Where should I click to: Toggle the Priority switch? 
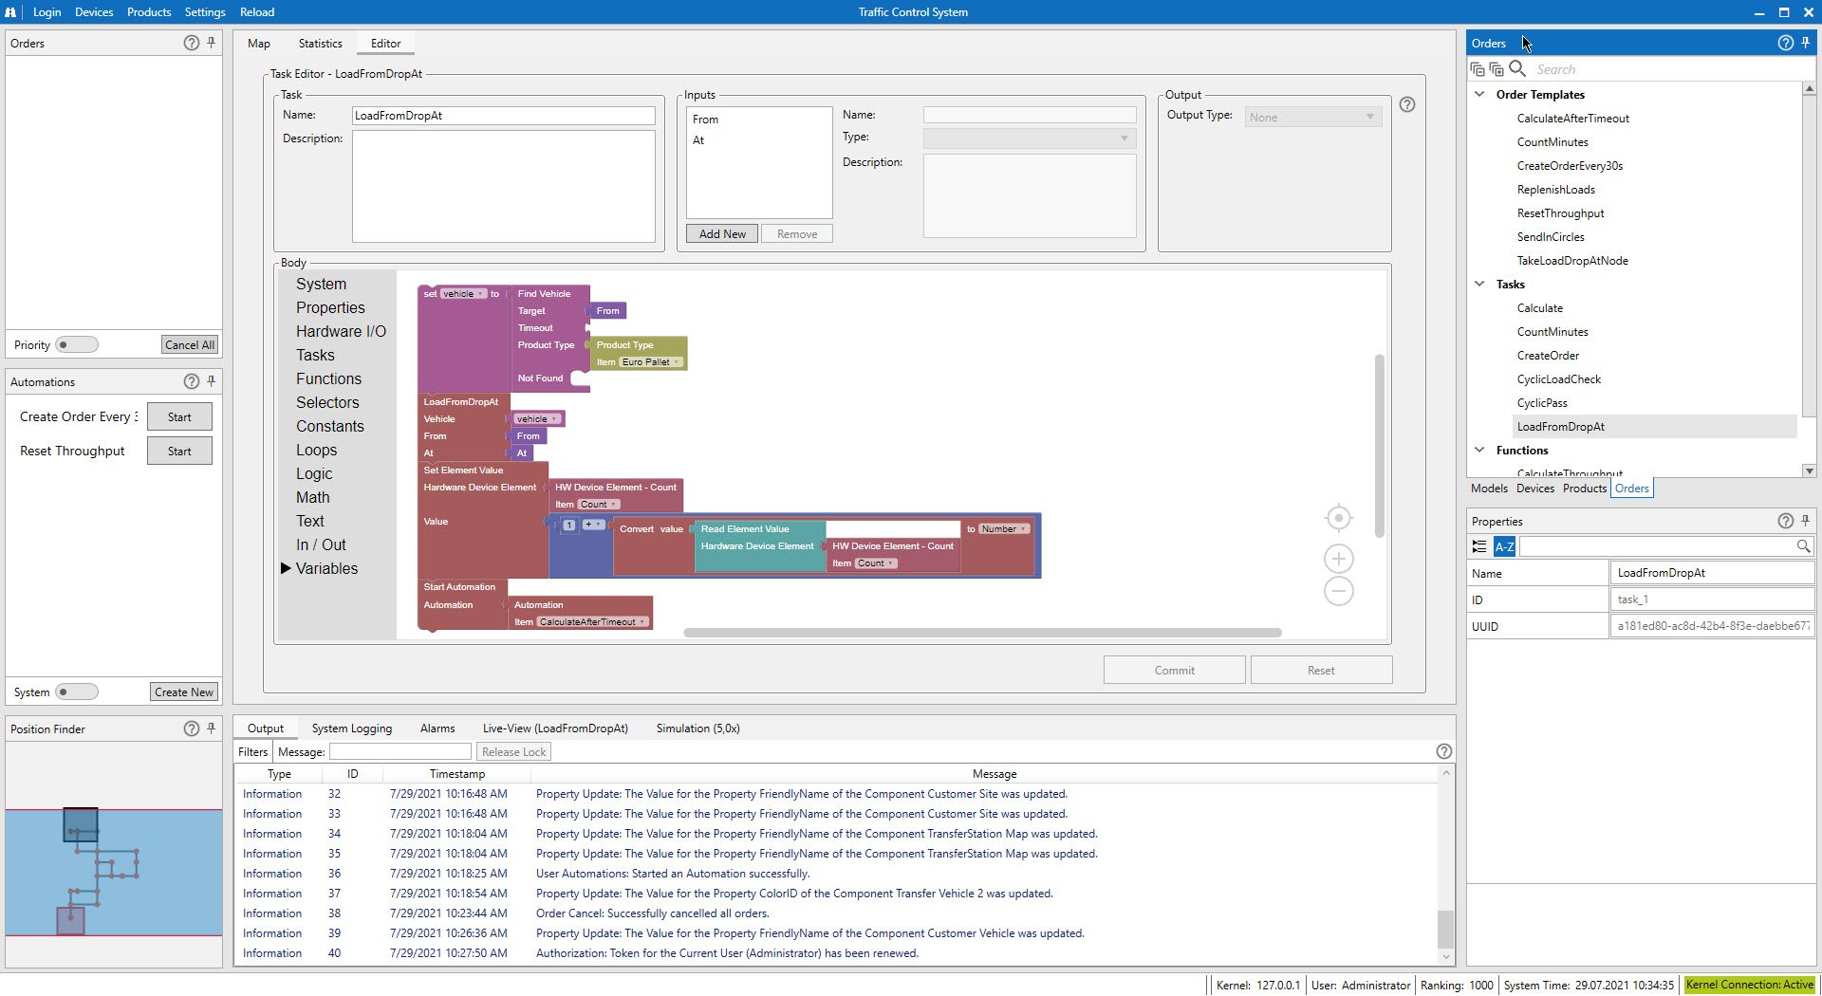click(x=77, y=345)
